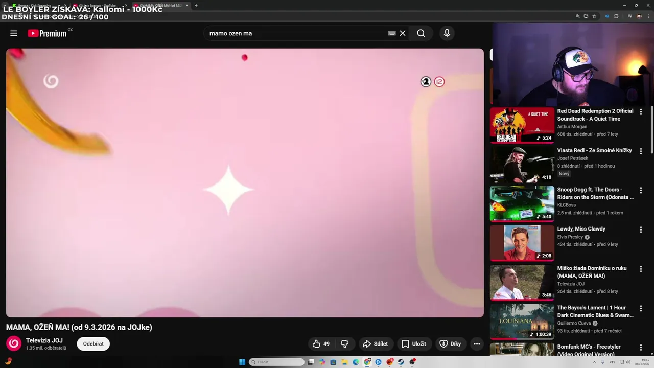Viewport: 654px width, 368px height.
Task: Open a new browser tab with plus
Action: click(x=196, y=5)
